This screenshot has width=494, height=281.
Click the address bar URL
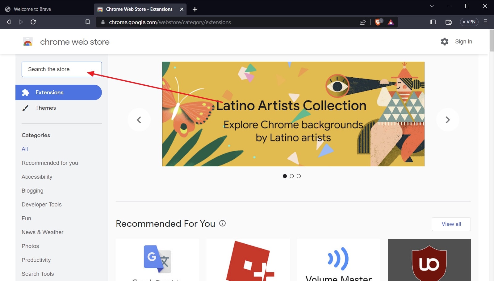(170, 22)
